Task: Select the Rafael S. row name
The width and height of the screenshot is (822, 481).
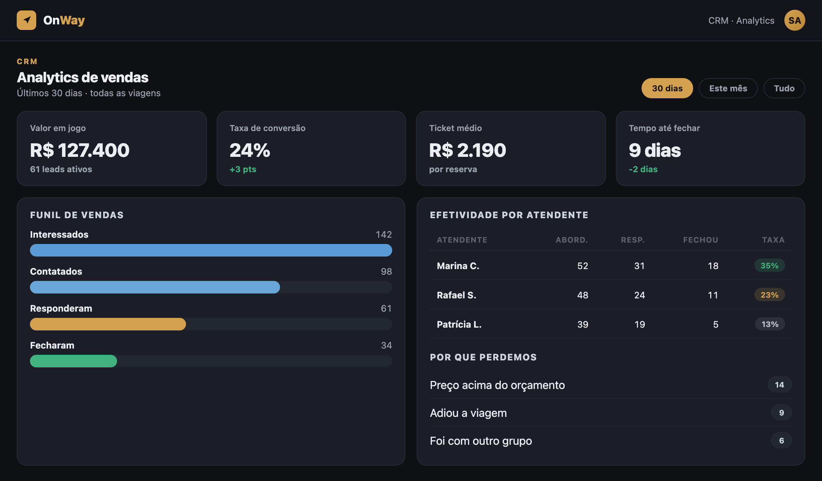Action: tap(456, 295)
